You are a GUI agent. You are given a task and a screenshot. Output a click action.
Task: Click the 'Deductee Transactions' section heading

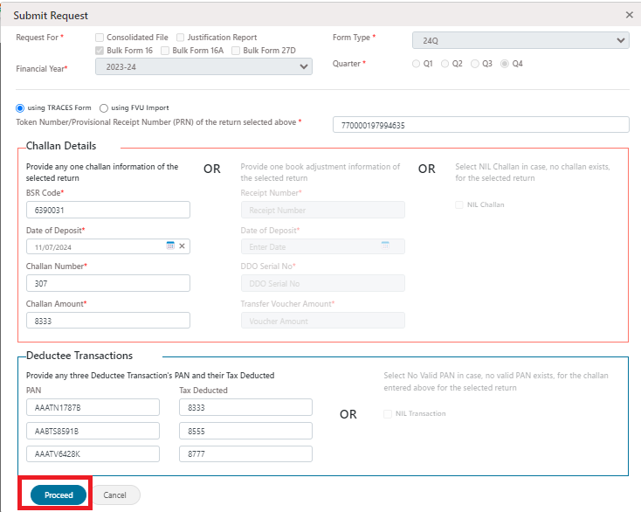click(x=79, y=356)
